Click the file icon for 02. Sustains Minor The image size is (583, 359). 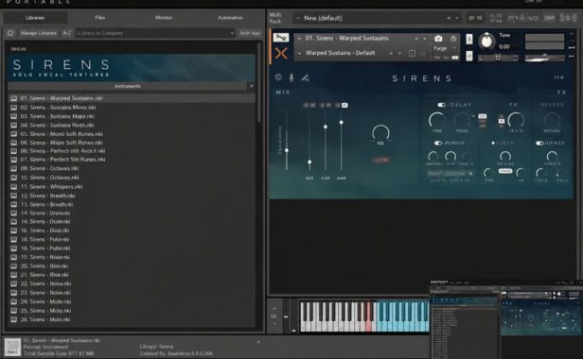pyautogui.click(x=14, y=108)
